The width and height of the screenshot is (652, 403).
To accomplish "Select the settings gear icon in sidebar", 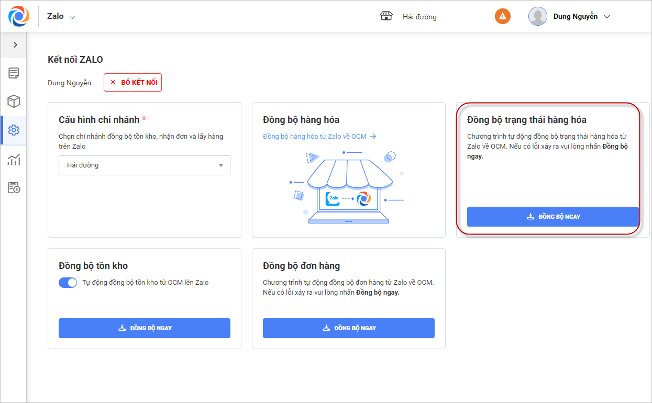I will 14,130.
